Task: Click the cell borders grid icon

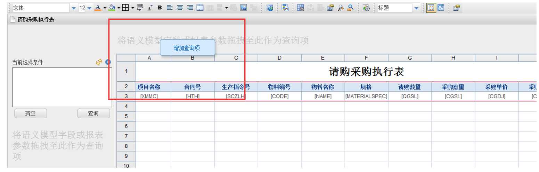Action: (125, 8)
